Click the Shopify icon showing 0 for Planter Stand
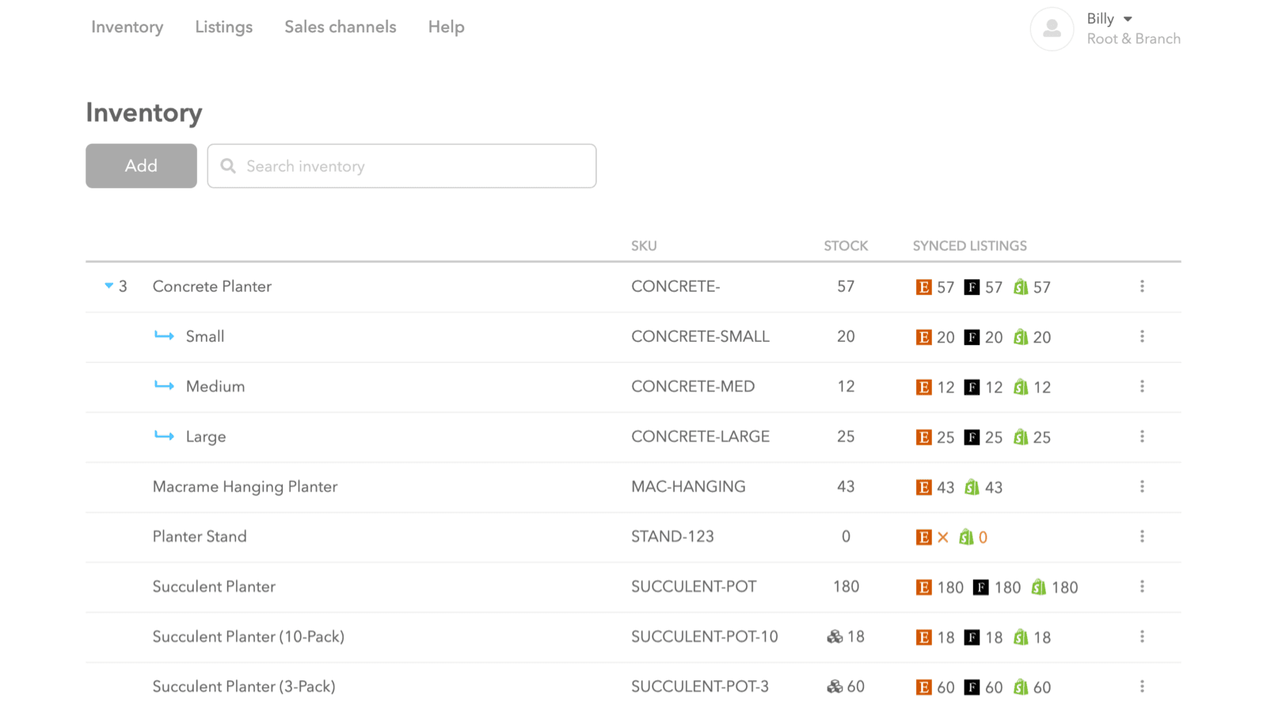The image size is (1267, 712). tap(968, 537)
